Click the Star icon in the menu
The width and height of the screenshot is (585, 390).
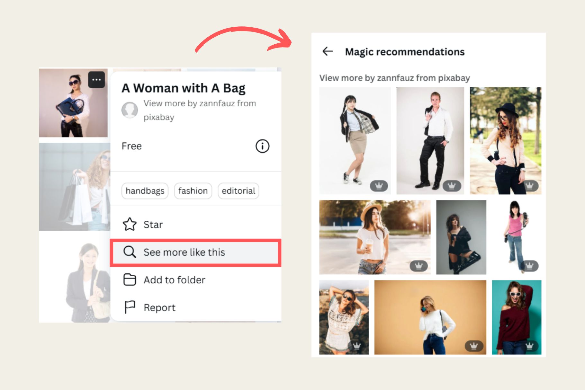(x=130, y=224)
